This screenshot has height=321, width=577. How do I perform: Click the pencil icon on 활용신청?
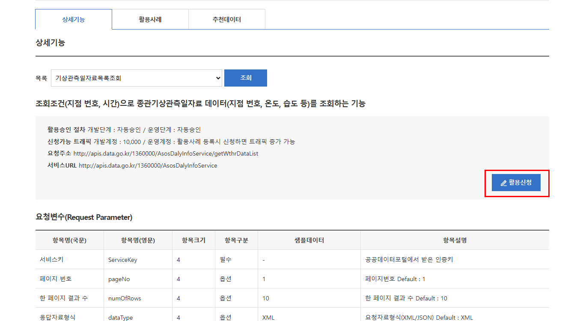[x=504, y=183]
